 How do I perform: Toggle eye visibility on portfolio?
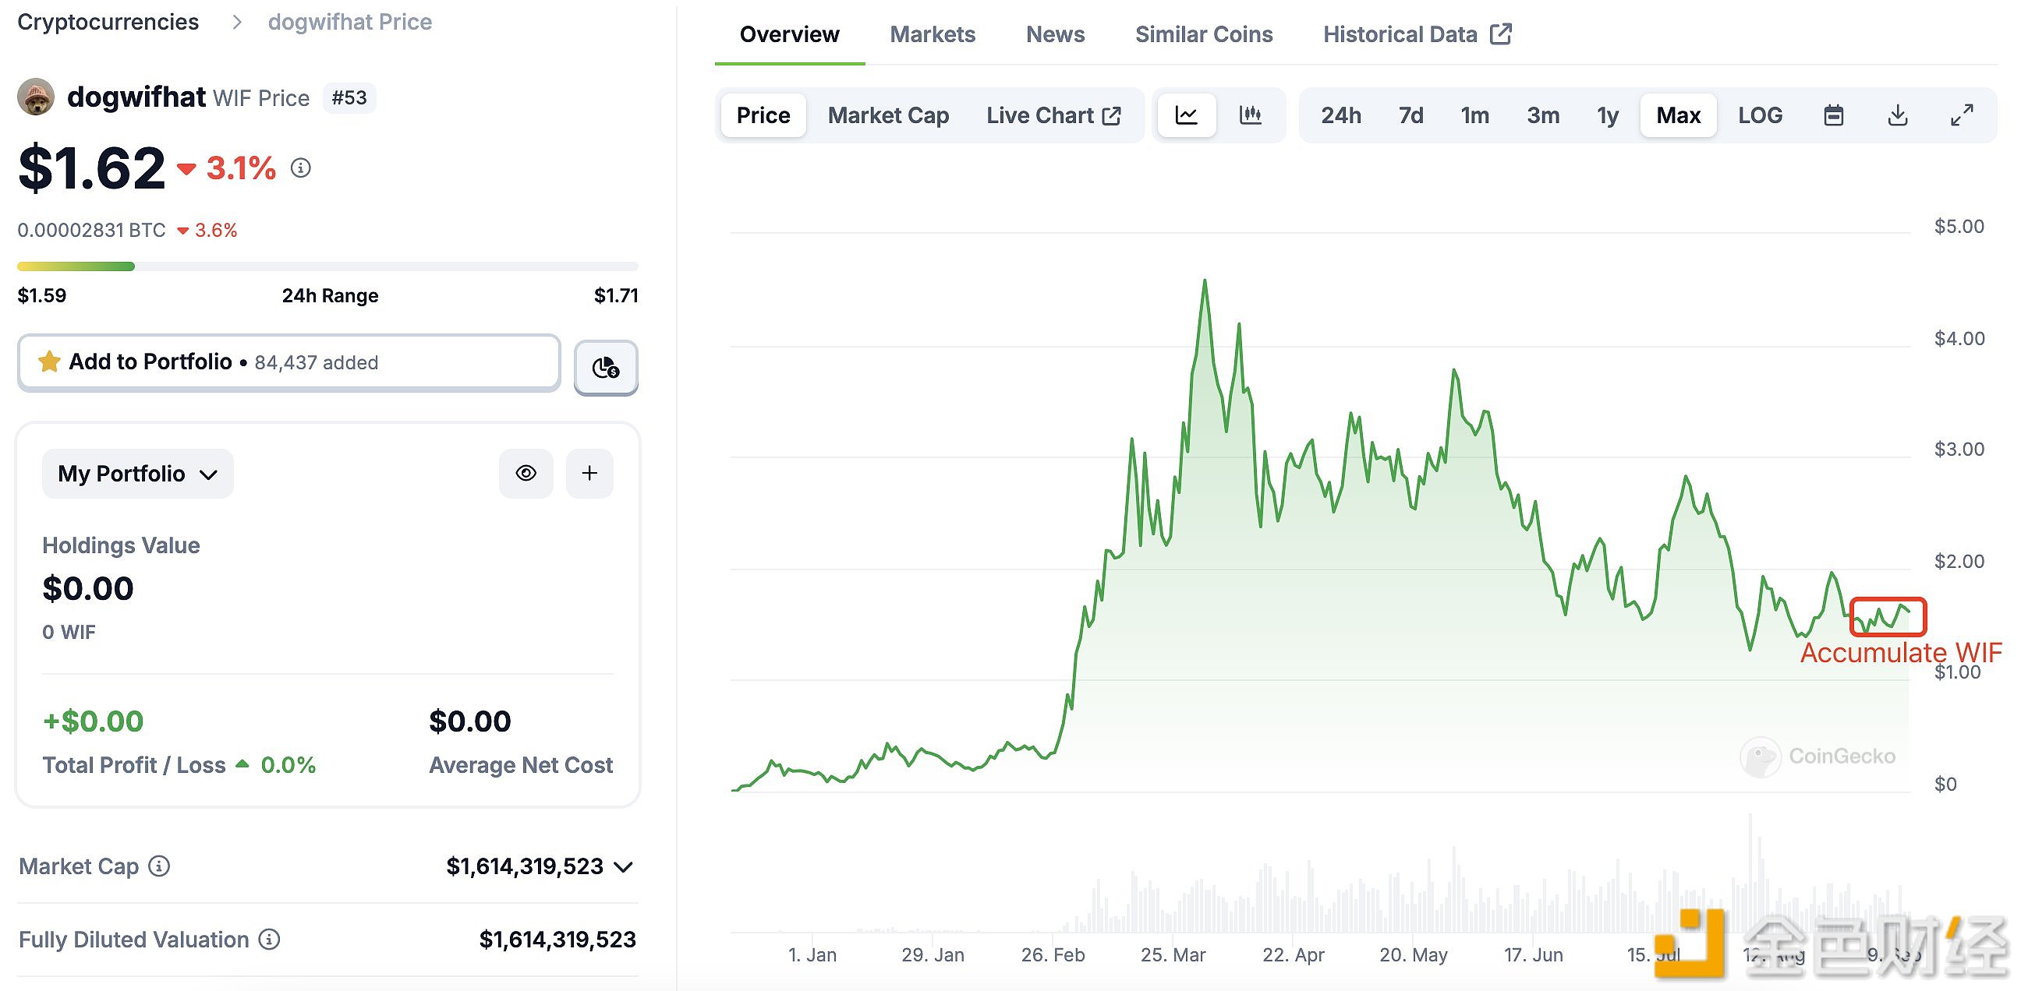[527, 473]
